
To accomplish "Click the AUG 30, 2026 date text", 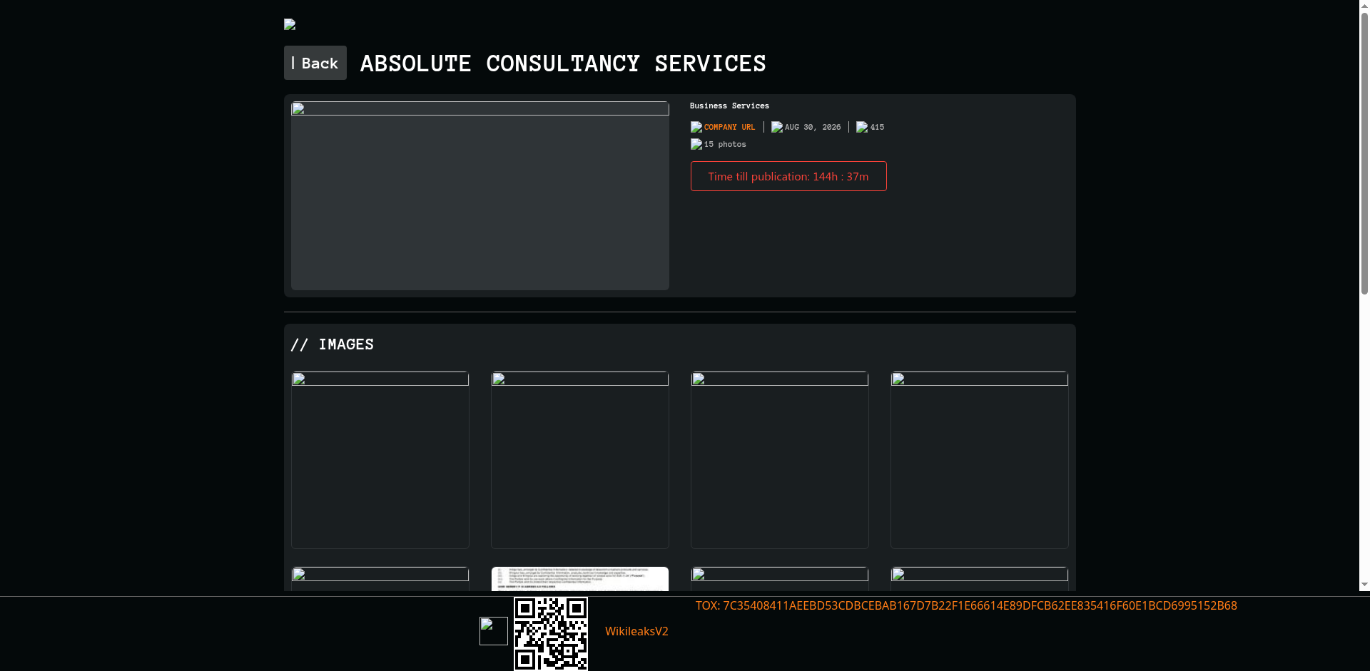I will click(x=813, y=127).
